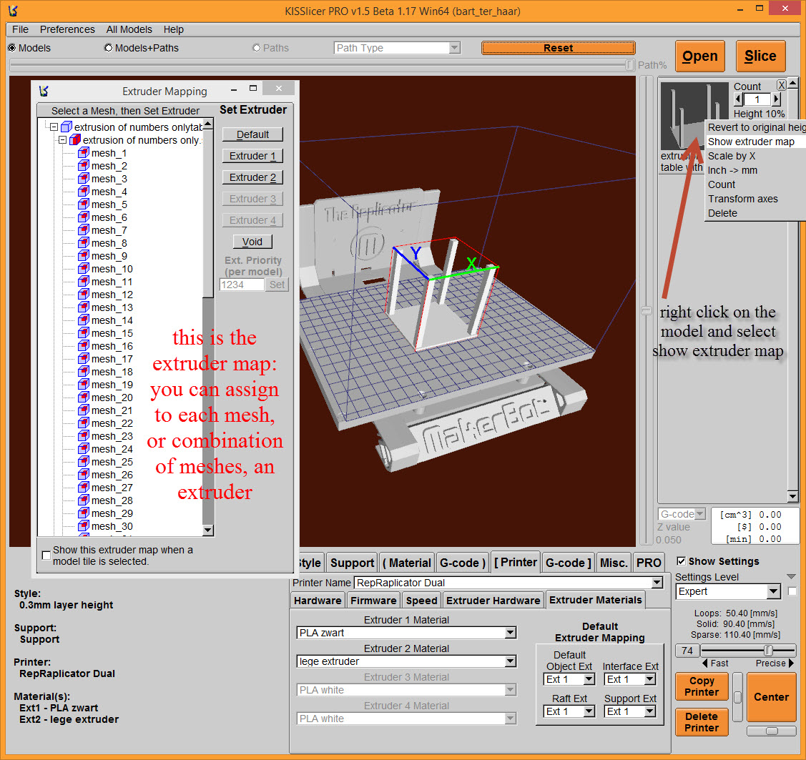Open the PRO settings tab
This screenshot has width=806, height=760.
point(649,563)
